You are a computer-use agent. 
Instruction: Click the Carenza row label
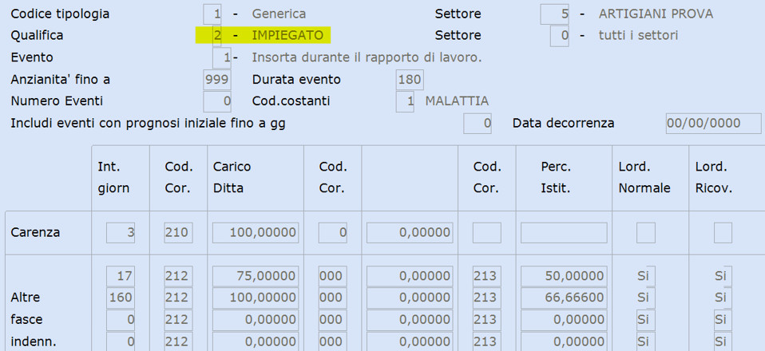(x=35, y=233)
